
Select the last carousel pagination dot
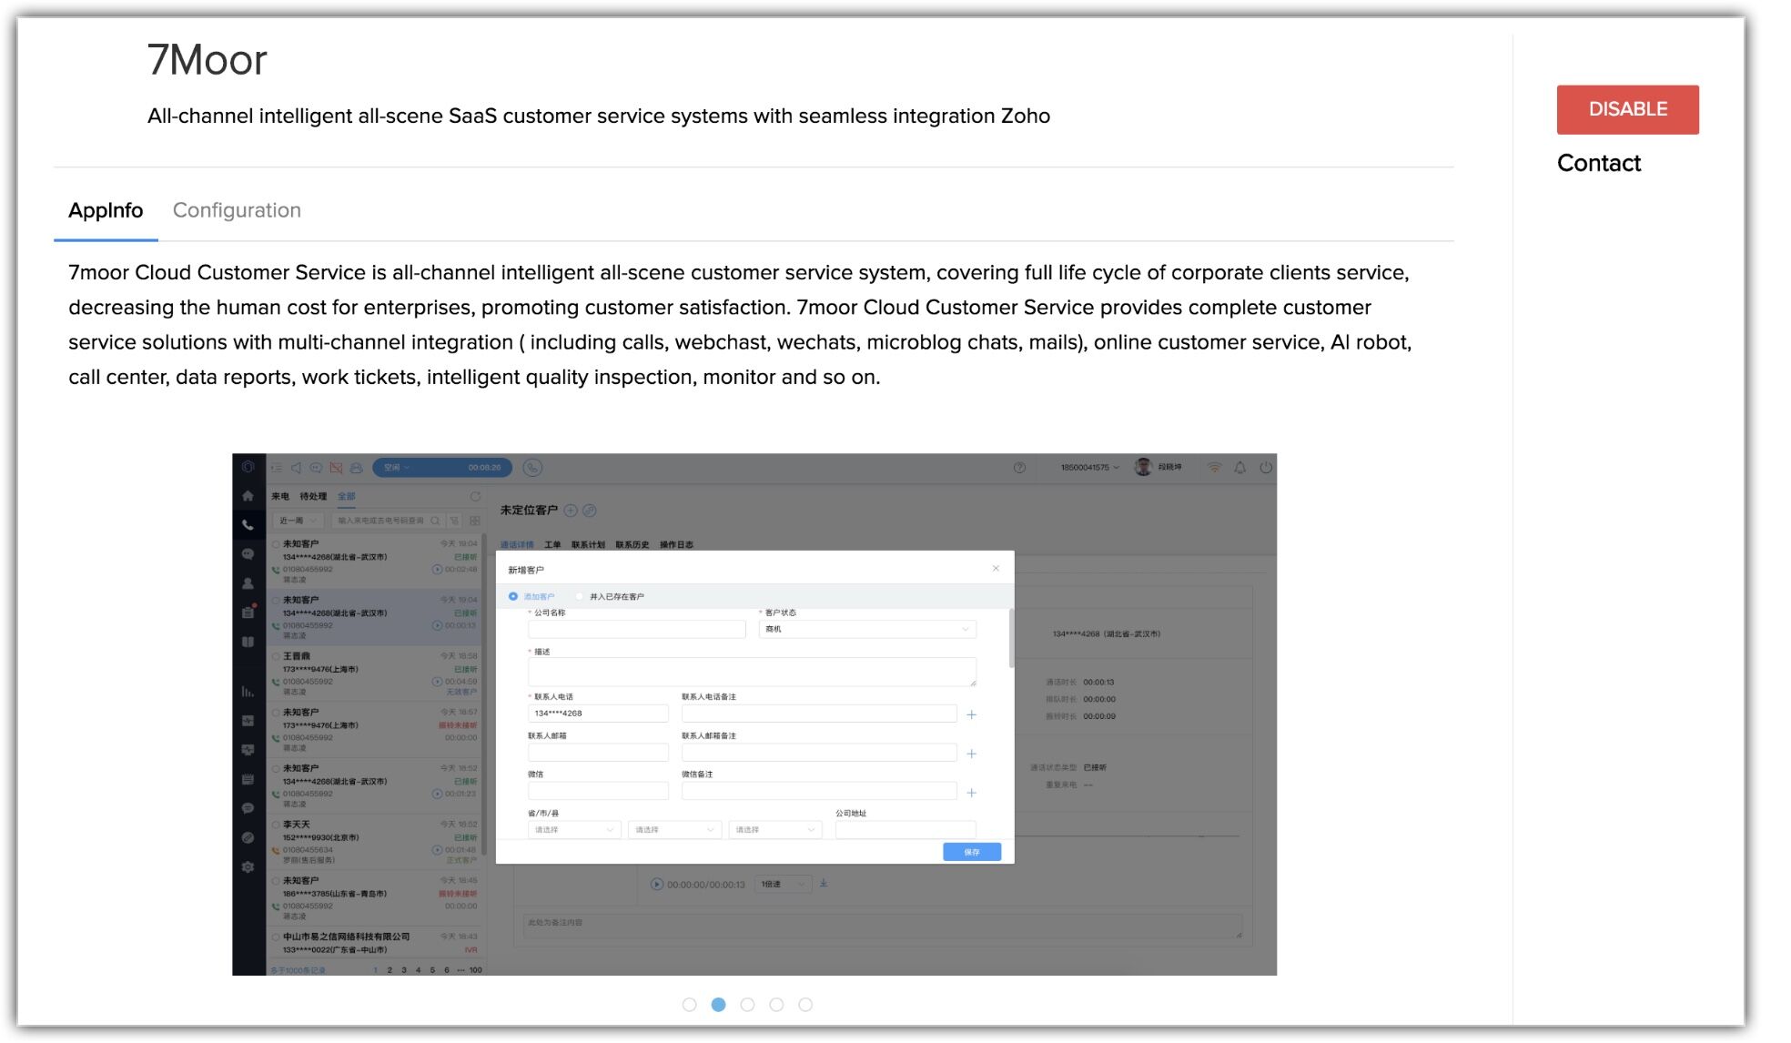click(x=805, y=1005)
